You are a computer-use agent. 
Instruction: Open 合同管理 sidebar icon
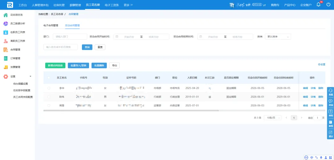pyautogui.click(x=6, y=50)
